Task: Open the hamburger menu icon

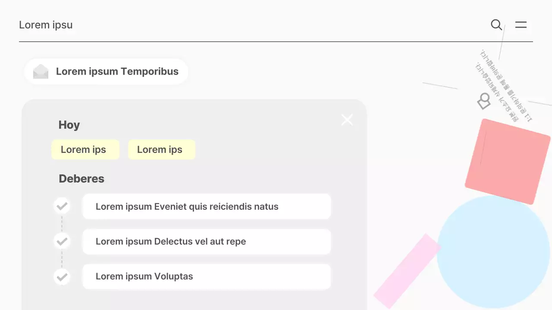Action: point(521,25)
